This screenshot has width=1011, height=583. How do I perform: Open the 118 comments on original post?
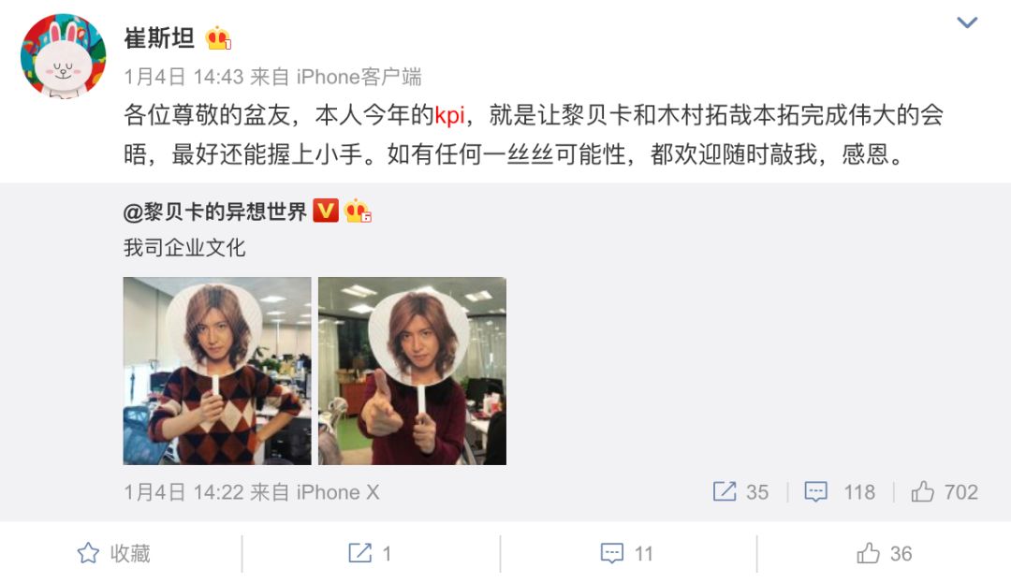(x=840, y=492)
